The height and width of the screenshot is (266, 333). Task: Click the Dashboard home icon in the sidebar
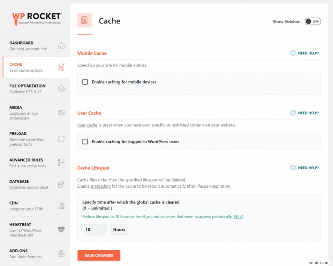coord(62,45)
